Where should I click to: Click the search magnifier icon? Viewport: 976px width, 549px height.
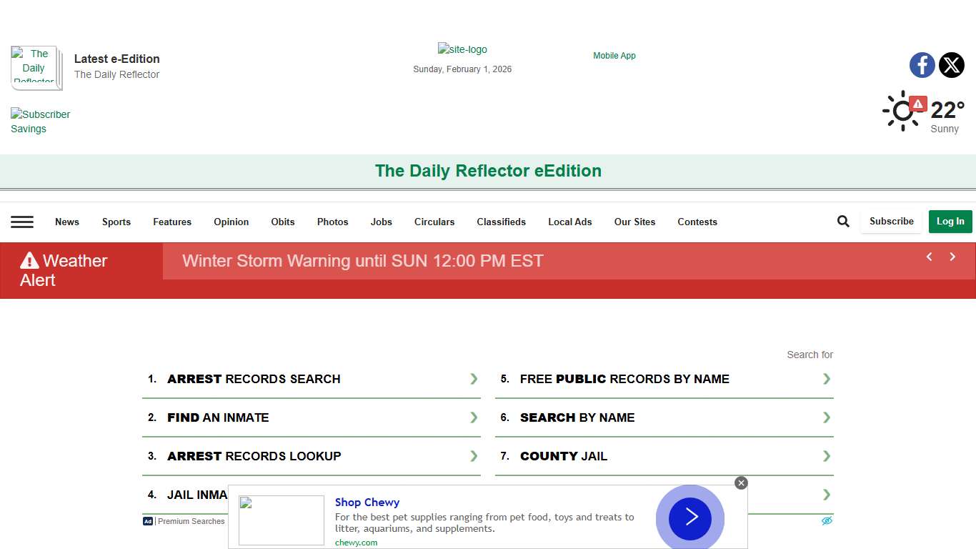coord(843,221)
